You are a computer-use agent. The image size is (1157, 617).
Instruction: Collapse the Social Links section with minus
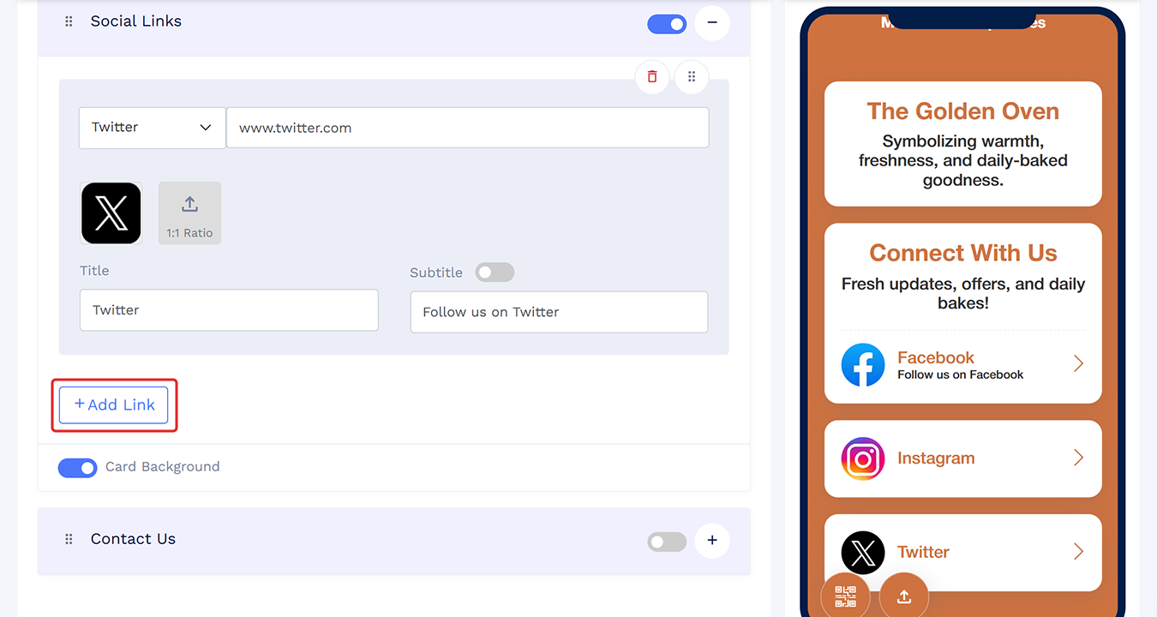[x=712, y=23]
